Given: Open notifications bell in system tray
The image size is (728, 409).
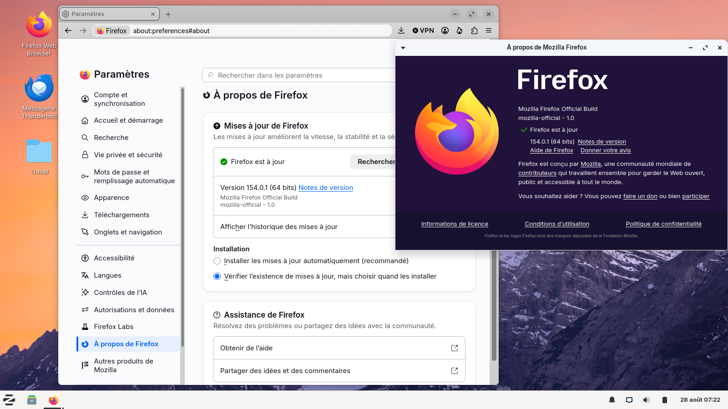Looking at the screenshot, I should (x=612, y=400).
